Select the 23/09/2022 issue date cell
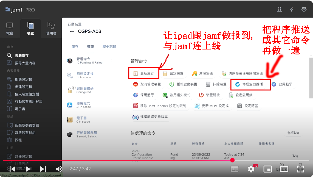The height and width of the screenshot is (177, 313). [201, 156]
